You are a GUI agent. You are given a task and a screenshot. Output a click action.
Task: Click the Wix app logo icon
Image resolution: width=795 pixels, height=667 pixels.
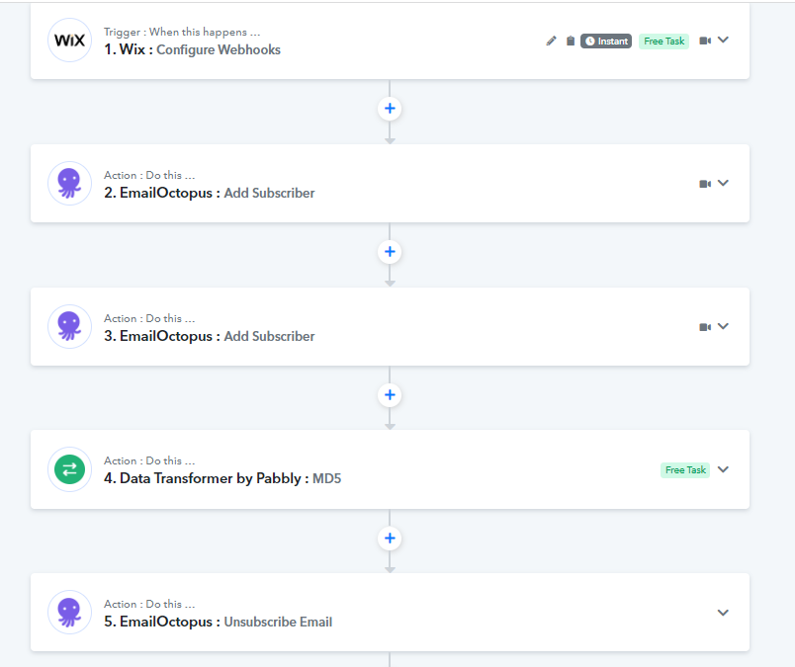[x=69, y=41]
